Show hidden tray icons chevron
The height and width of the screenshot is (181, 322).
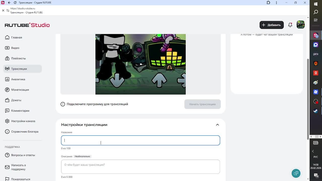(313, 151)
